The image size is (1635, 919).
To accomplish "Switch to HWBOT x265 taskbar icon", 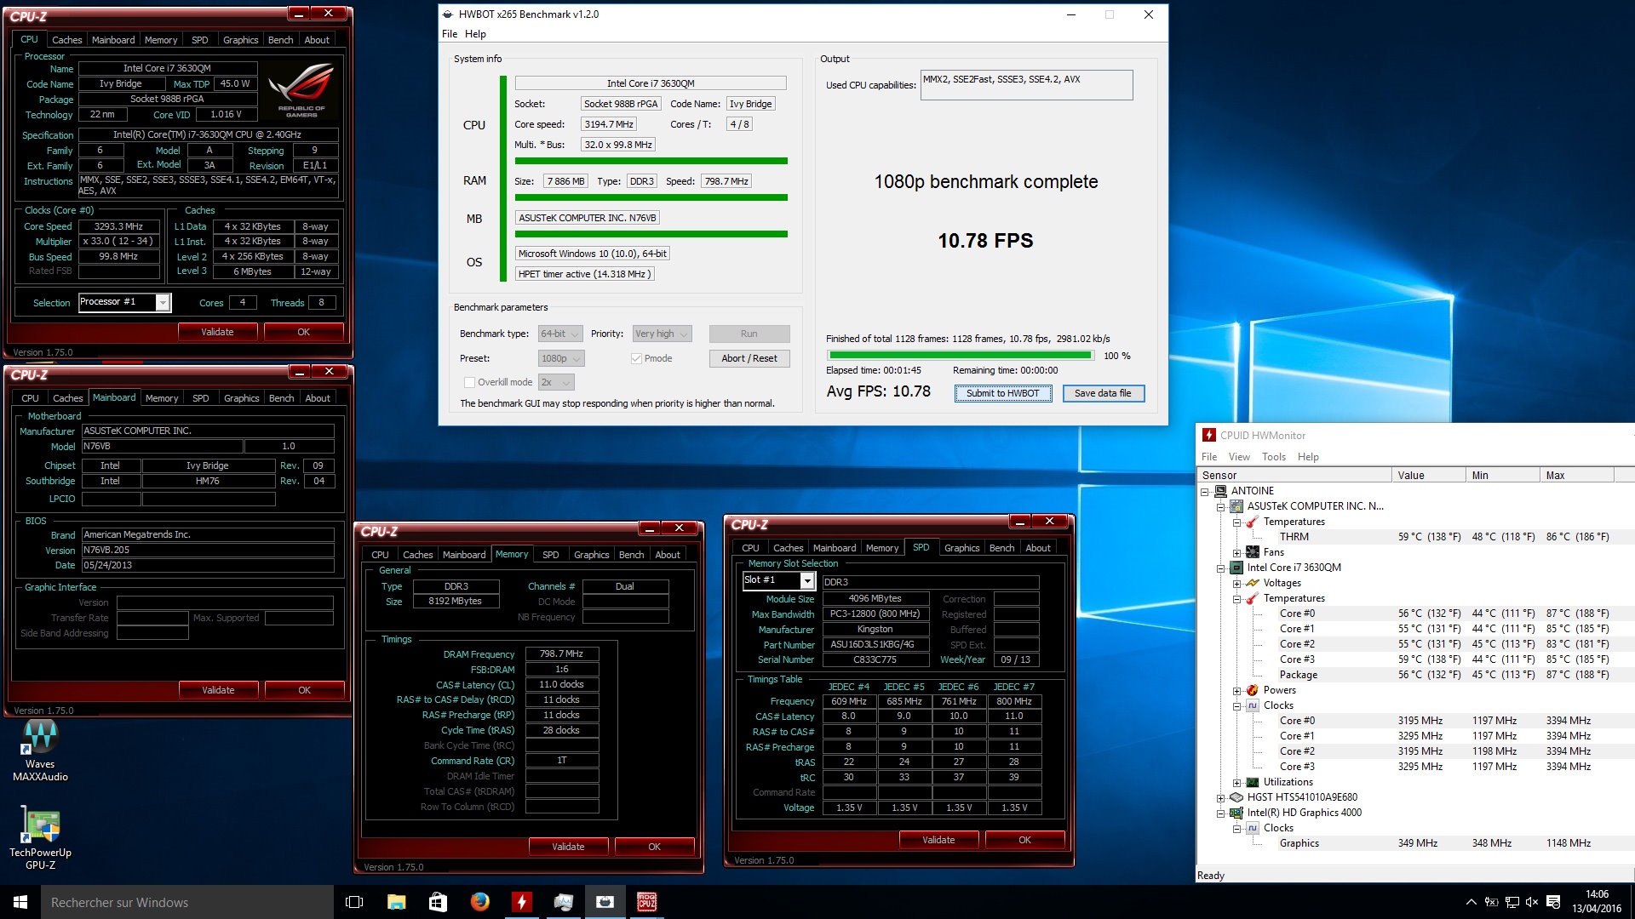I will tap(605, 902).
